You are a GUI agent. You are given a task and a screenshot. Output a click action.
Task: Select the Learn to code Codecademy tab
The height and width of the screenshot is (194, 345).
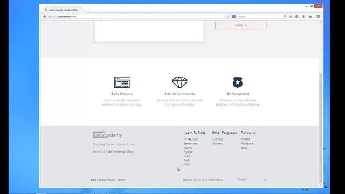pos(64,10)
